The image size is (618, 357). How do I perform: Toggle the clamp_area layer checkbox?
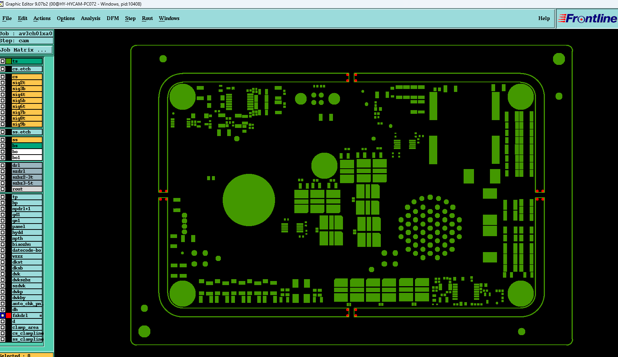(3, 327)
